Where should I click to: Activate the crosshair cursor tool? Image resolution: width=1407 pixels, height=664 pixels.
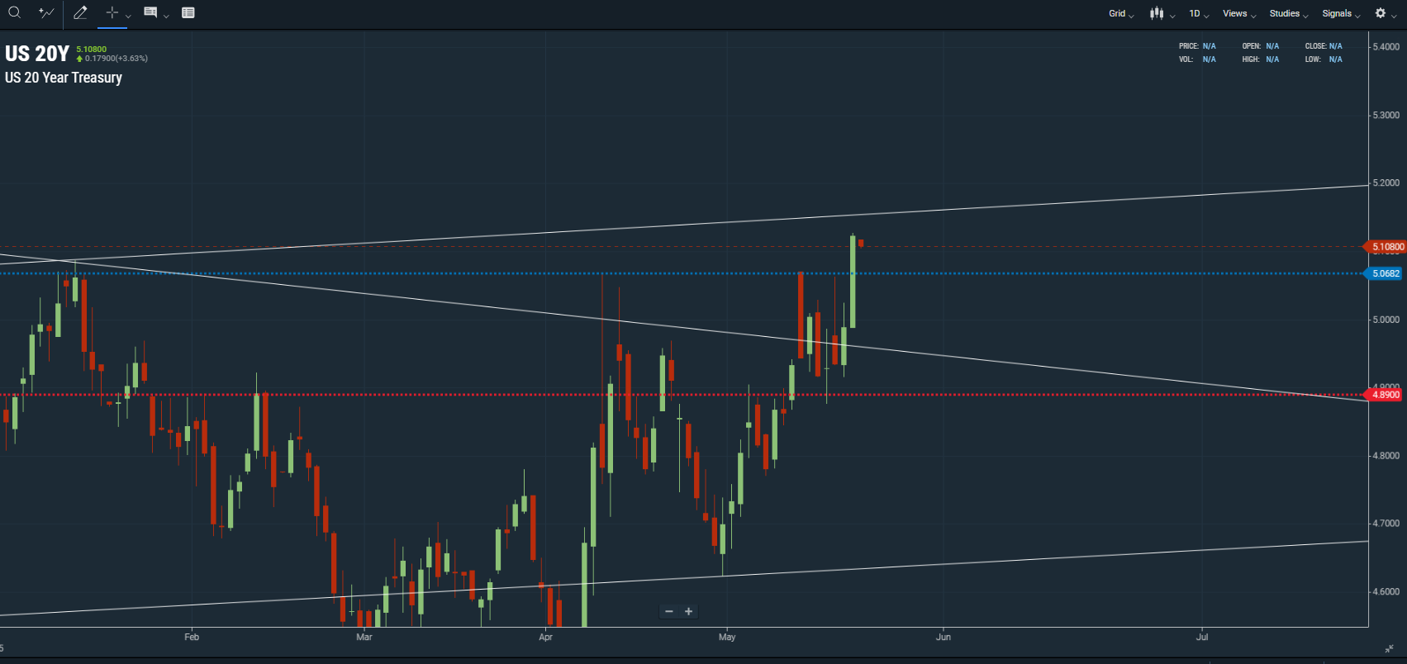[112, 12]
